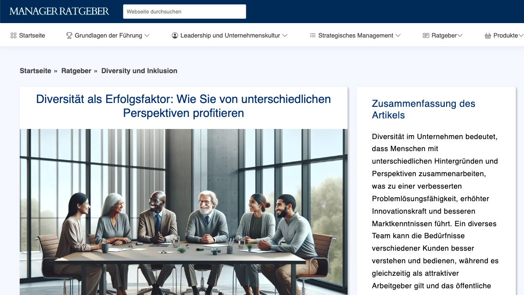Click the person icon beside Leadership und Unternehmenskultur
This screenshot has width=524, height=295.
click(175, 36)
